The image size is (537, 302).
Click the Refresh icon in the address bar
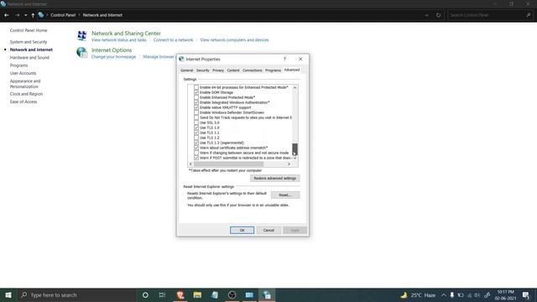pyautogui.click(x=438, y=15)
